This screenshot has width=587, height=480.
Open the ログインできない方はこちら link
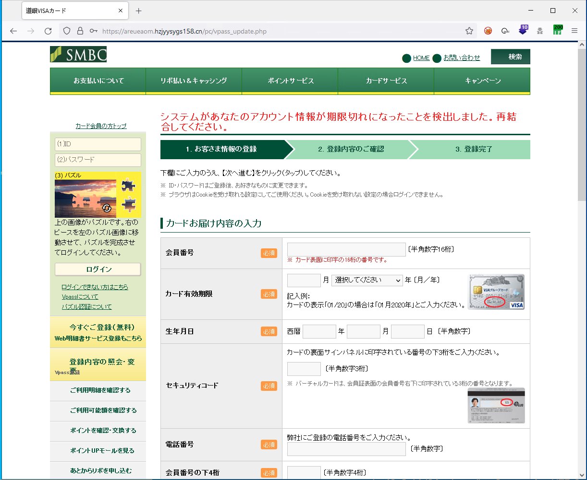95,287
